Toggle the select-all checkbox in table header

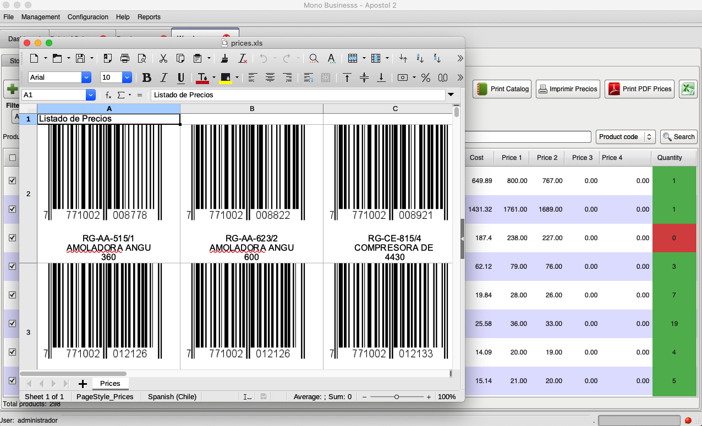coord(13,158)
